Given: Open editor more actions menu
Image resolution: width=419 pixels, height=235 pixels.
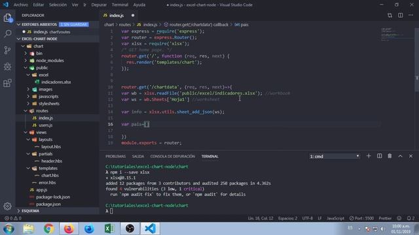Looking at the screenshot, I should (410, 16).
